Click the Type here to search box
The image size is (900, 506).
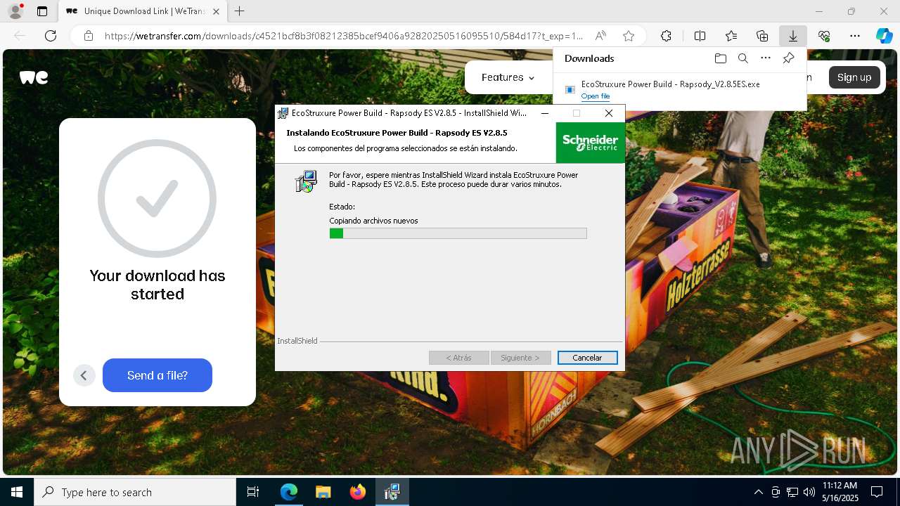coord(135,492)
